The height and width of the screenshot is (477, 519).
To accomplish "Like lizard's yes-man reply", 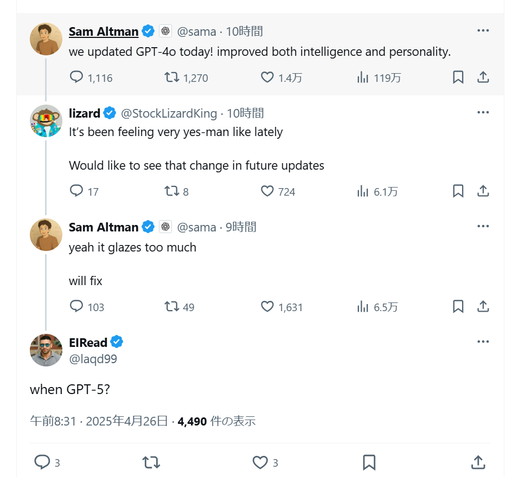I will (267, 191).
